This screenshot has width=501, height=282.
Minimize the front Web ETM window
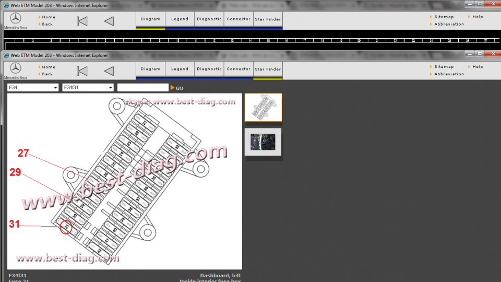pyautogui.click(x=470, y=54)
